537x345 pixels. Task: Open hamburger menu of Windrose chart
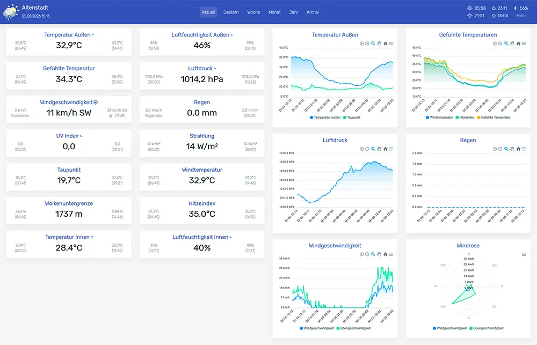524,254
